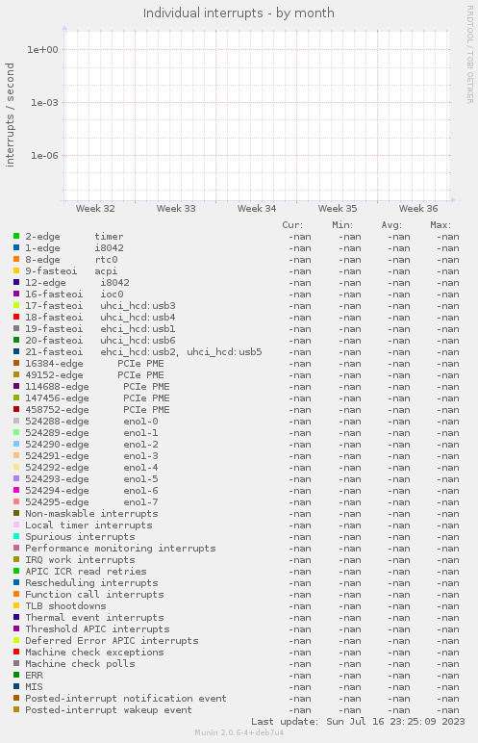This screenshot has height=743, width=478.
Task: Click the magenta 524294-edge eno1-6 swatch
Action: tap(16, 490)
